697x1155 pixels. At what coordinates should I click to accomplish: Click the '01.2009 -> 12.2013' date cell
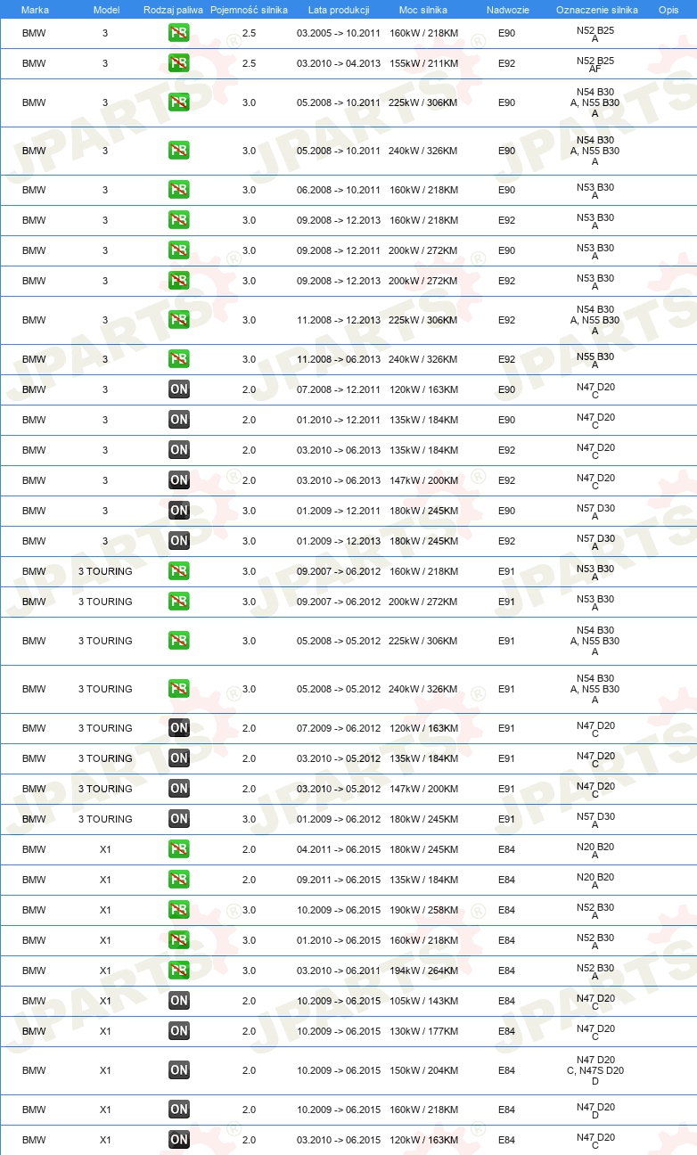[x=339, y=541]
